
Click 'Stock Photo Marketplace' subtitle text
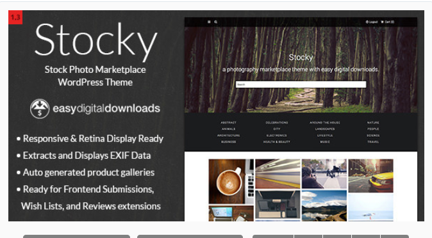click(95, 70)
